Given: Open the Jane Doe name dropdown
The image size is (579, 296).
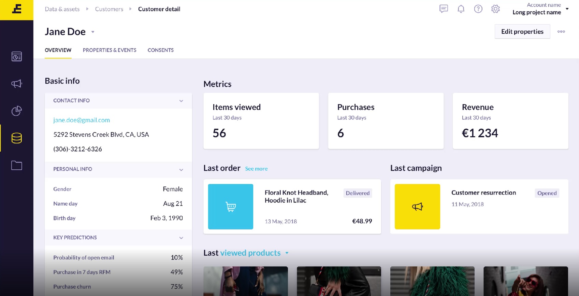Looking at the screenshot, I should (x=93, y=32).
